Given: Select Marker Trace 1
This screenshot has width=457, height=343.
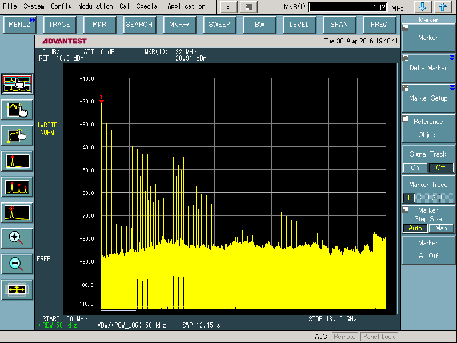Looking at the screenshot, I should tap(408, 198).
